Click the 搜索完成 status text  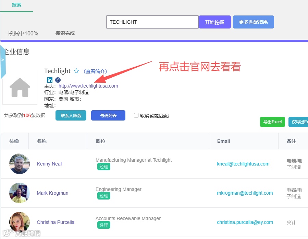tap(65, 33)
